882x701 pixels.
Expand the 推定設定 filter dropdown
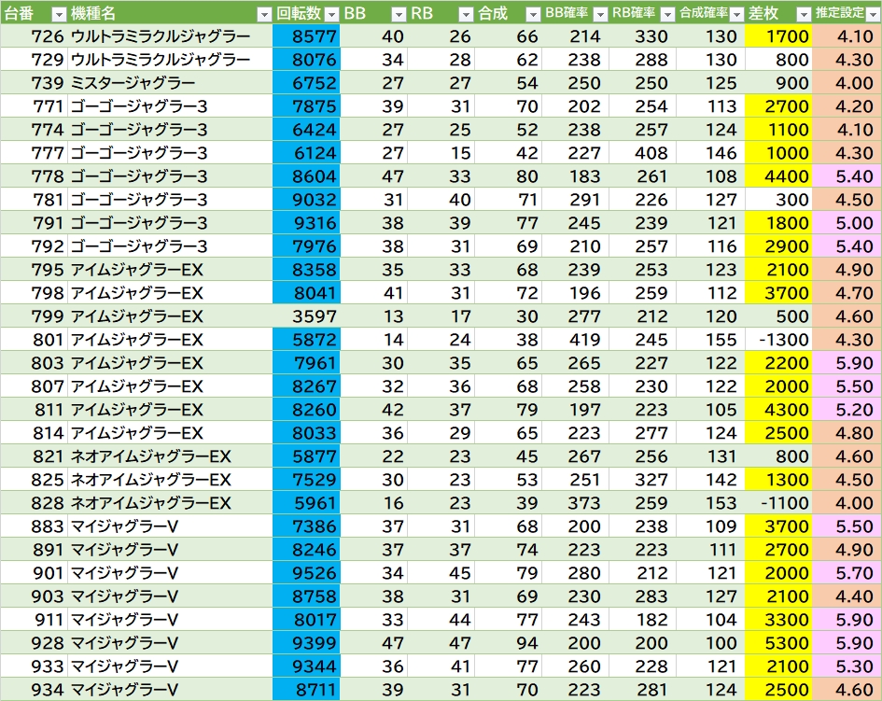pyautogui.click(x=871, y=14)
